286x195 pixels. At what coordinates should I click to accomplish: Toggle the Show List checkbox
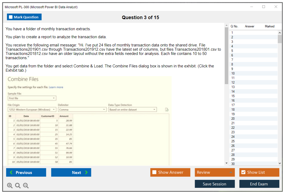243,172
